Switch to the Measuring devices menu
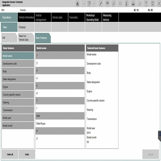The height and width of the screenshot is (161, 161). click(x=110, y=17)
